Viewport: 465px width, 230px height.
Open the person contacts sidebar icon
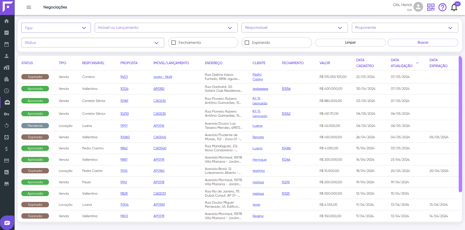pyautogui.click(x=6, y=56)
